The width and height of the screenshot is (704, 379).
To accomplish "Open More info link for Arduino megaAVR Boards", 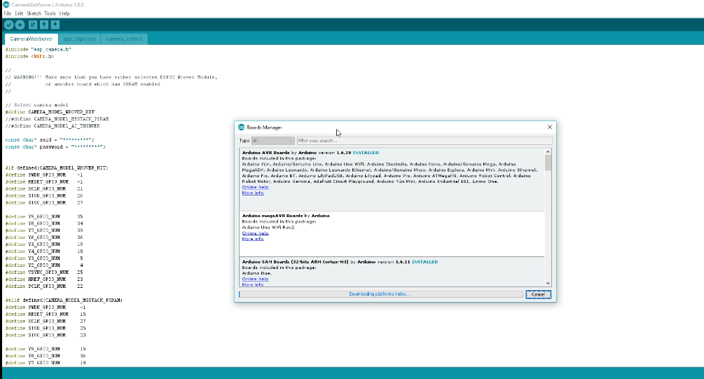I will tap(253, 239).
